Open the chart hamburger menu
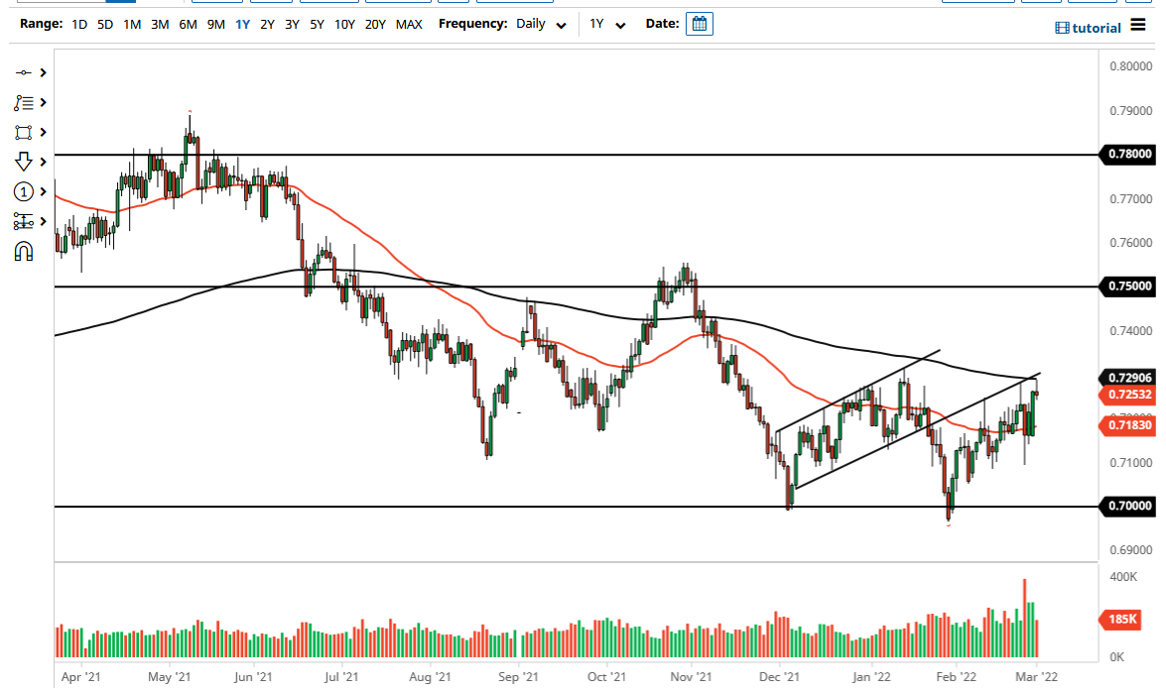This screenshot has height=691, width=1166. pos(1139,27)
